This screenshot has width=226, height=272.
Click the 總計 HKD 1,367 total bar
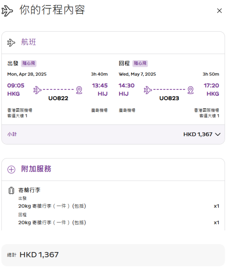coord(113,255)
